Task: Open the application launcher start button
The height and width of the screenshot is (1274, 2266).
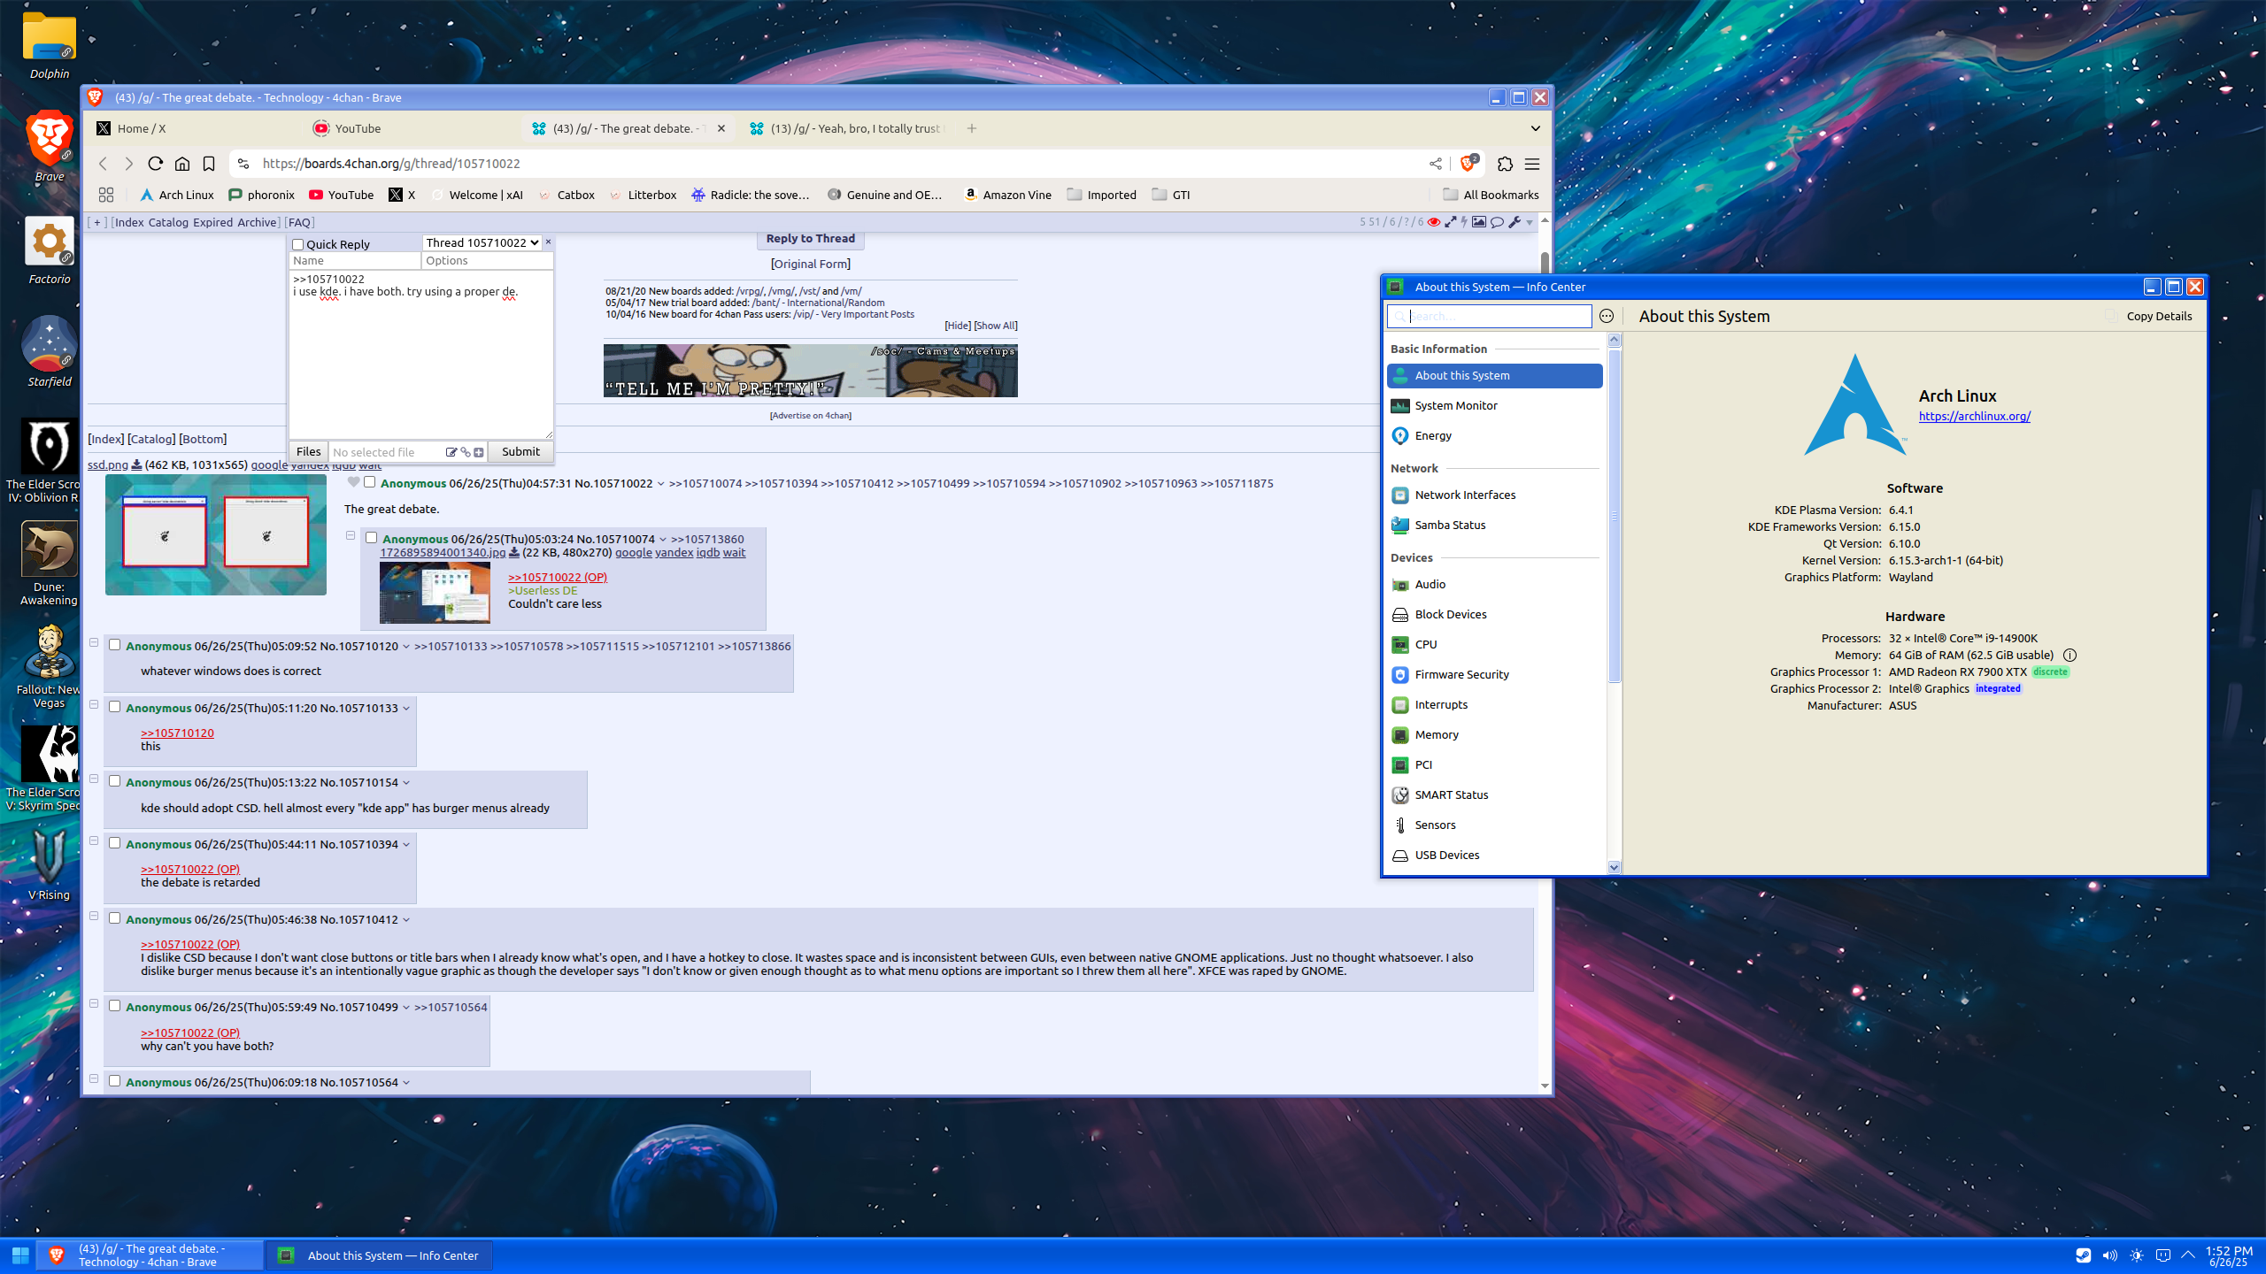Action: point(19,1255)
